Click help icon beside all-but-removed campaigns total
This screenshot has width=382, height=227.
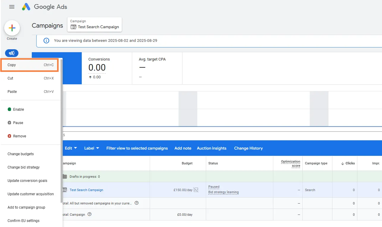pos(137,203)
